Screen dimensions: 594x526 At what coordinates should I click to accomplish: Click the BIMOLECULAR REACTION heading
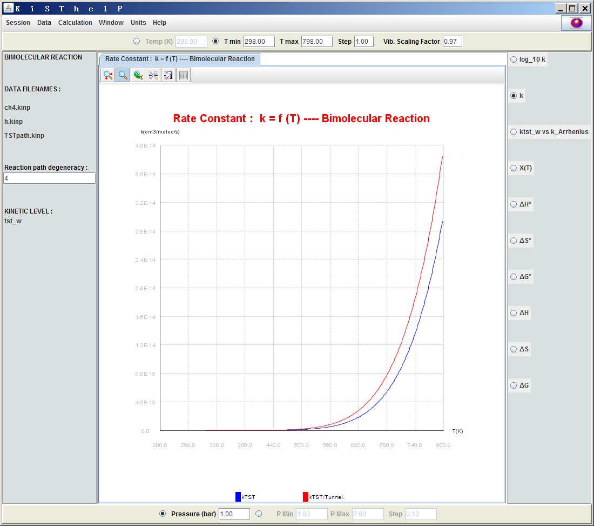[43, 57]
